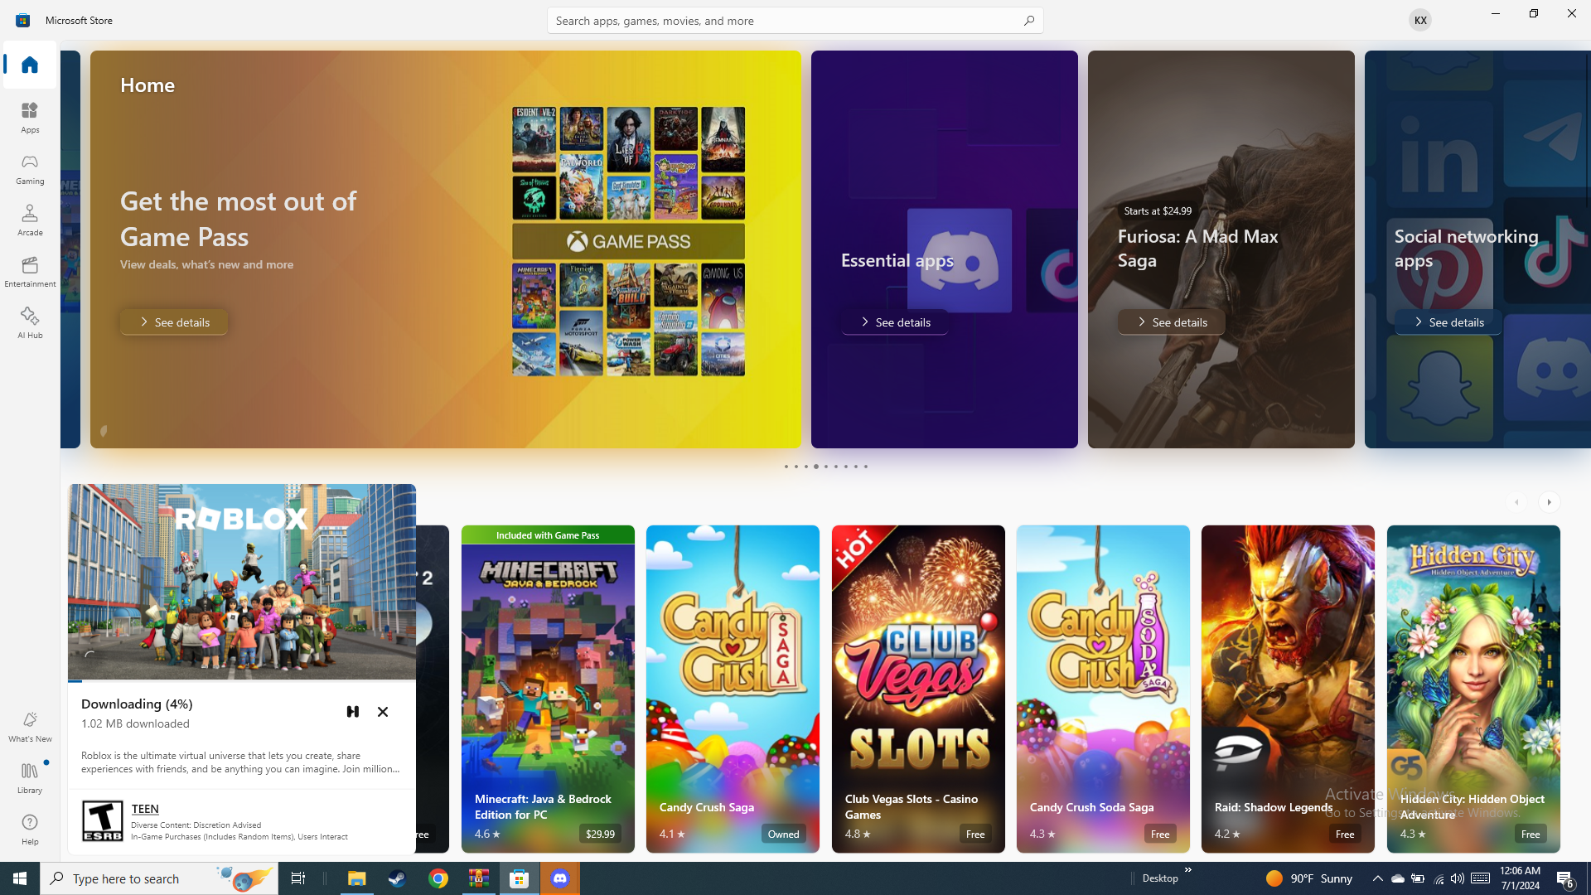1591x895 pixels.
Task: Open AI Hub in the sidebar
Action: [x=30, y=322]
